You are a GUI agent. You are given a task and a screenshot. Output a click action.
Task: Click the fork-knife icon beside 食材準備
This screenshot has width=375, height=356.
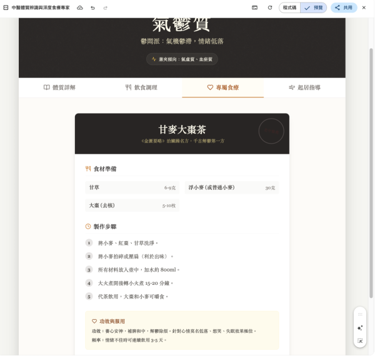coord(88,169)
